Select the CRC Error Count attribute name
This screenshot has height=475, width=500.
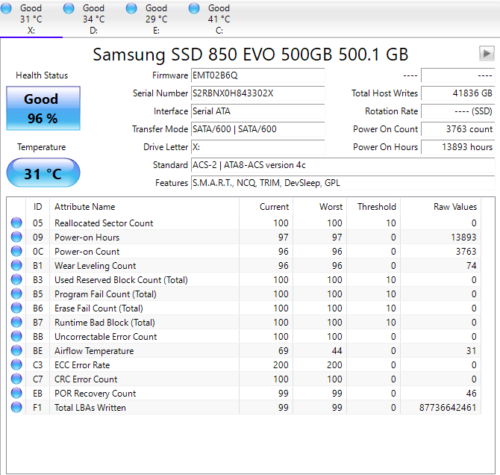click(x=86, y=379)
